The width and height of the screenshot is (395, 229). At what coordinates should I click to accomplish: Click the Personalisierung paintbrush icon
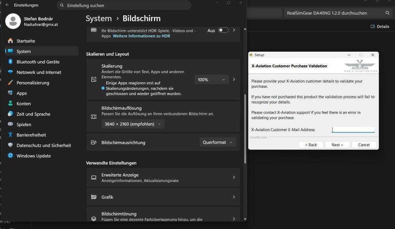click(10, 83)
